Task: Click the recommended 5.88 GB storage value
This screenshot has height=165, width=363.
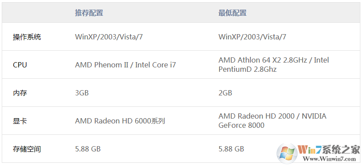Action: pos(88,149)
